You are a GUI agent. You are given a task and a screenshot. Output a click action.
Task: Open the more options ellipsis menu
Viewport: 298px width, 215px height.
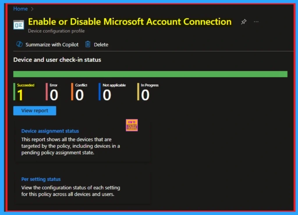pos(256,22)
